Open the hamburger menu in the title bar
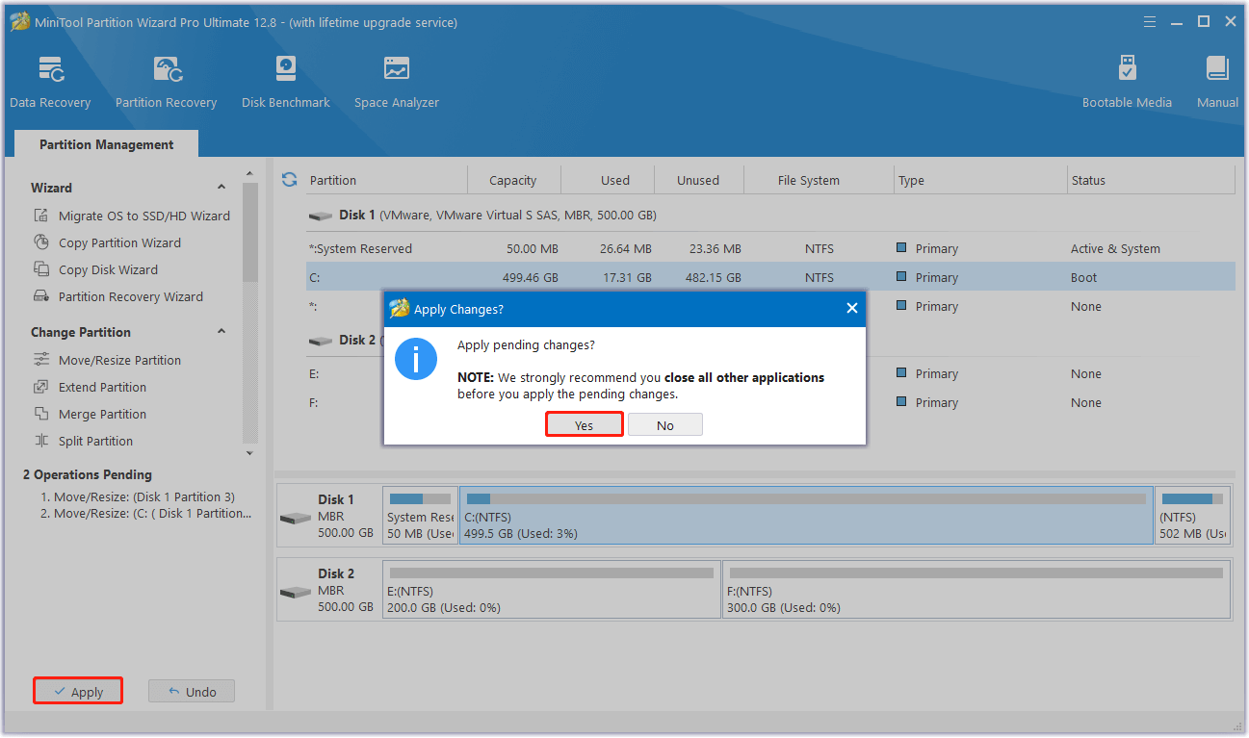The height and width of the screenshot is (738, 1249). pyautogui.click(x=1150, y=21)
